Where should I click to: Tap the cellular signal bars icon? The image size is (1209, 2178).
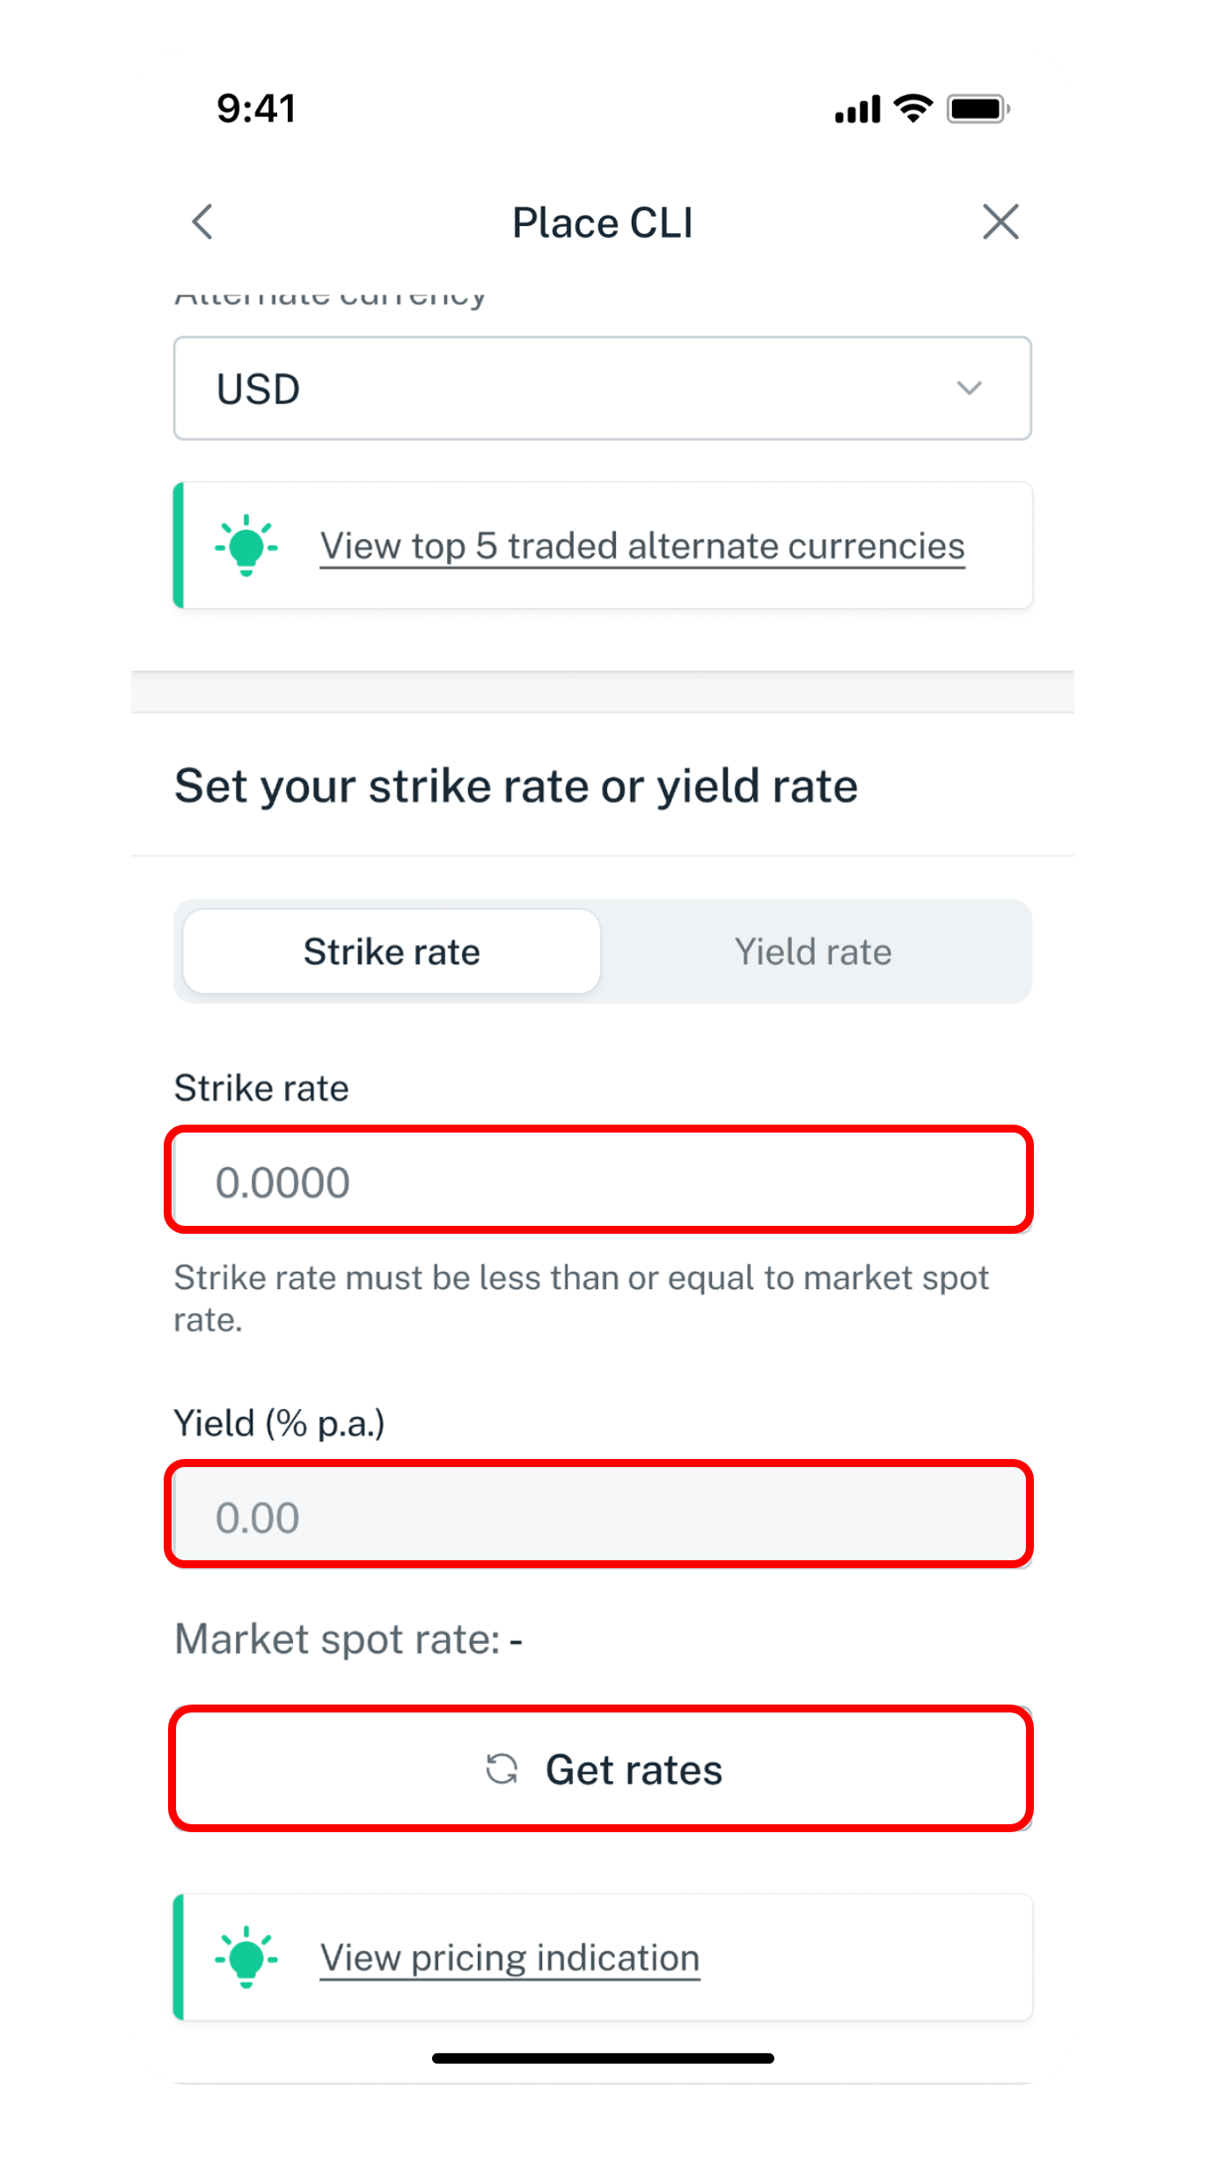857,110
